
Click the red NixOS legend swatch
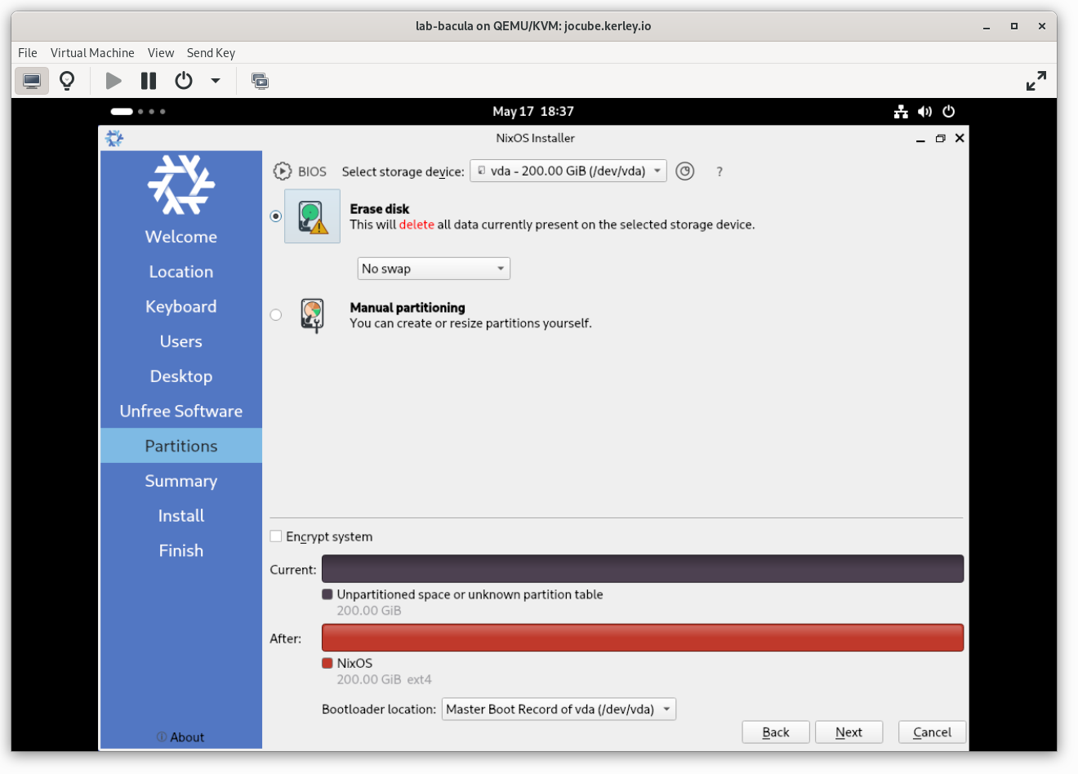click(x=327, y=663)
